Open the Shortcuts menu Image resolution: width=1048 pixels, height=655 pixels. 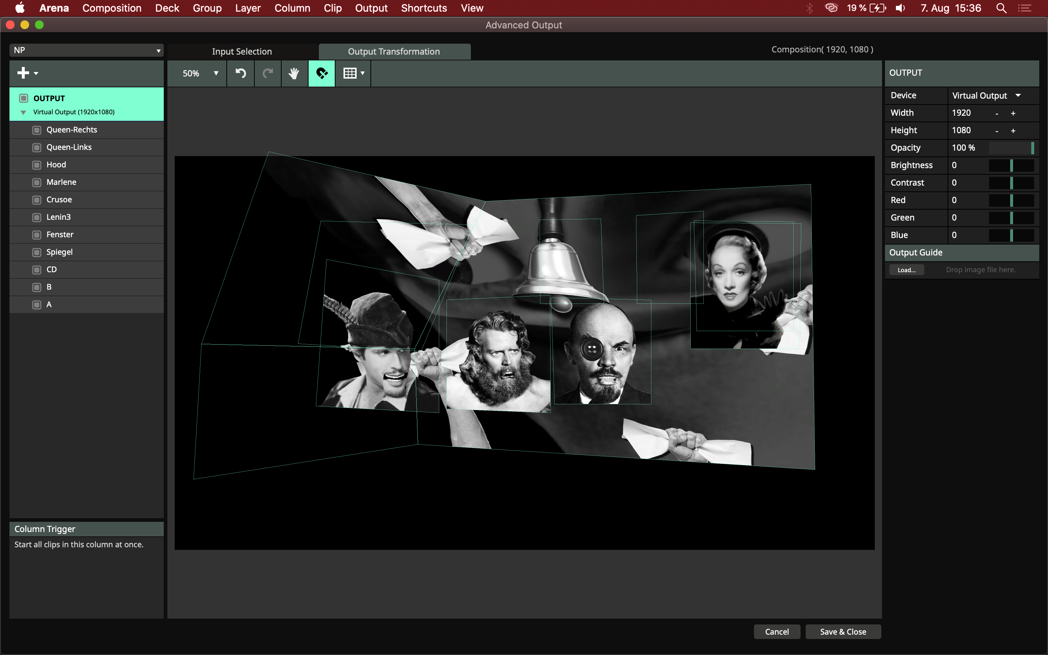click(424, 8)
